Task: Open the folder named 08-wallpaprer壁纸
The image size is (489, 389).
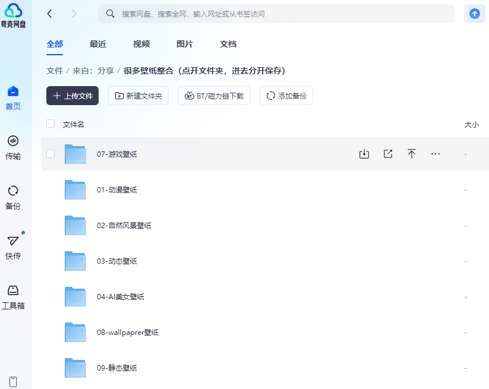Action: (128, 332)
